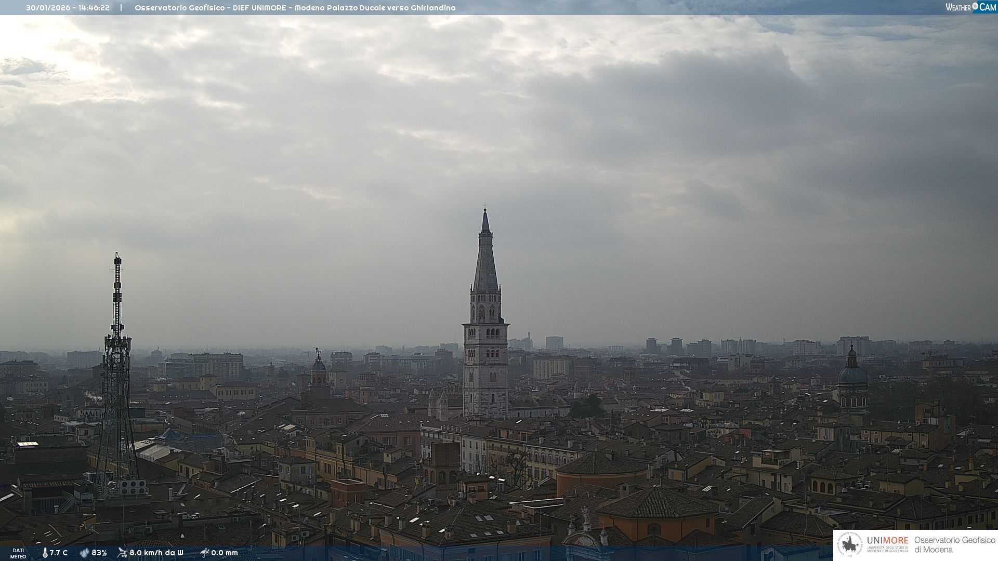Screen dimensions: 998x561
Task: Click the thermometer temperature icon
Action: click(45, 553)
